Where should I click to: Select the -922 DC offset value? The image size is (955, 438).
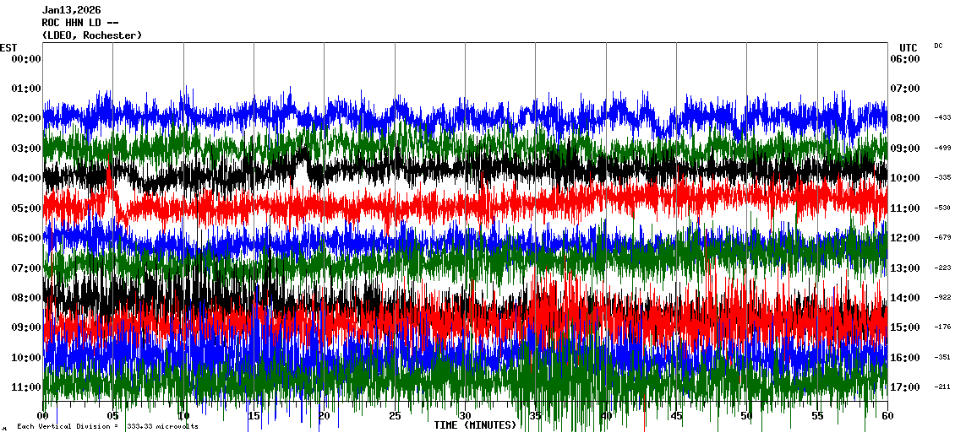tap(942, 298)
